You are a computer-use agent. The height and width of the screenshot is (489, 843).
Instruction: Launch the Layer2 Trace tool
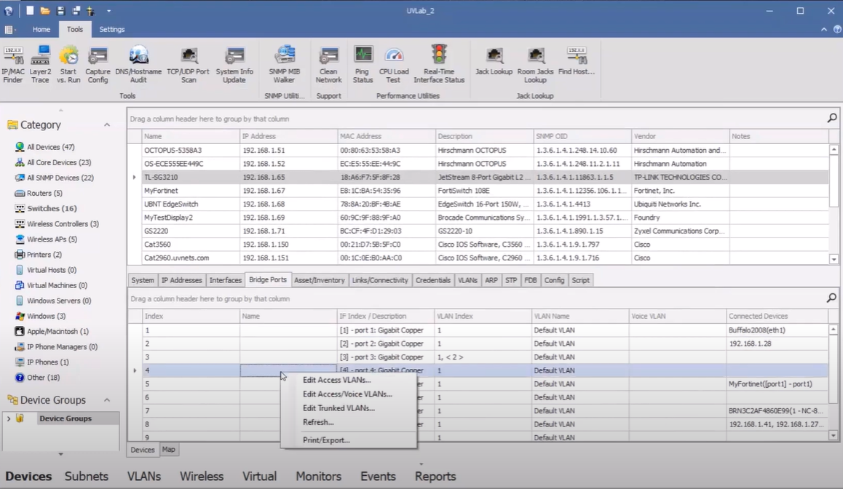tap(40, 65)
